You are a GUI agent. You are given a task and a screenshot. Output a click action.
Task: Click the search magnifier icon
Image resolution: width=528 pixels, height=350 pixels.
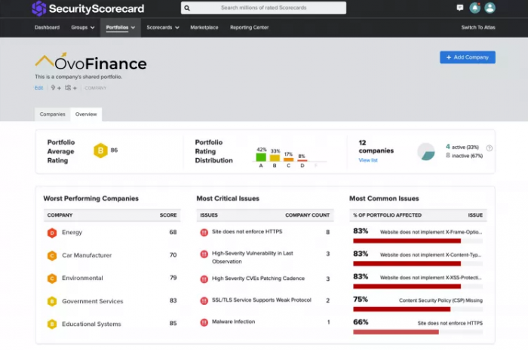187,8
